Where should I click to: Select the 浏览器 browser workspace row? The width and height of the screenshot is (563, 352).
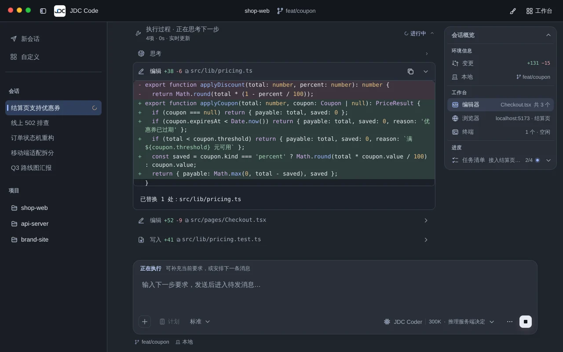point(501,118)
